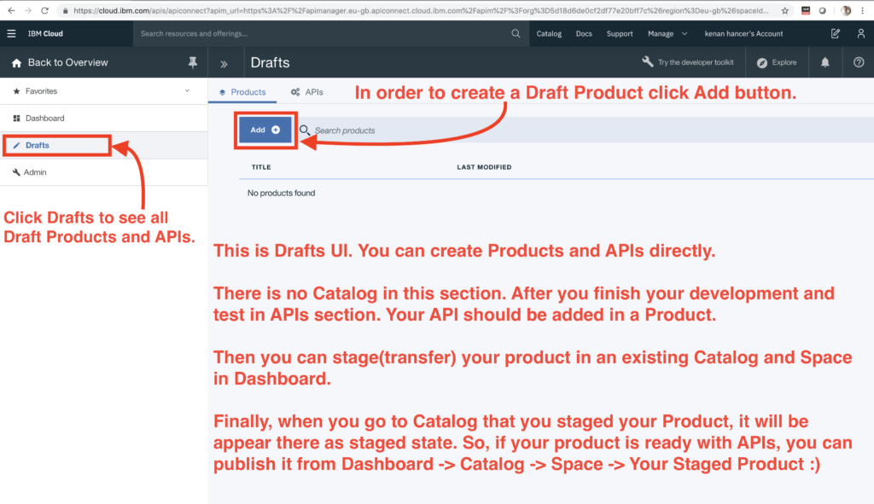Click the browser URL address bar

(x=421, y=10)
